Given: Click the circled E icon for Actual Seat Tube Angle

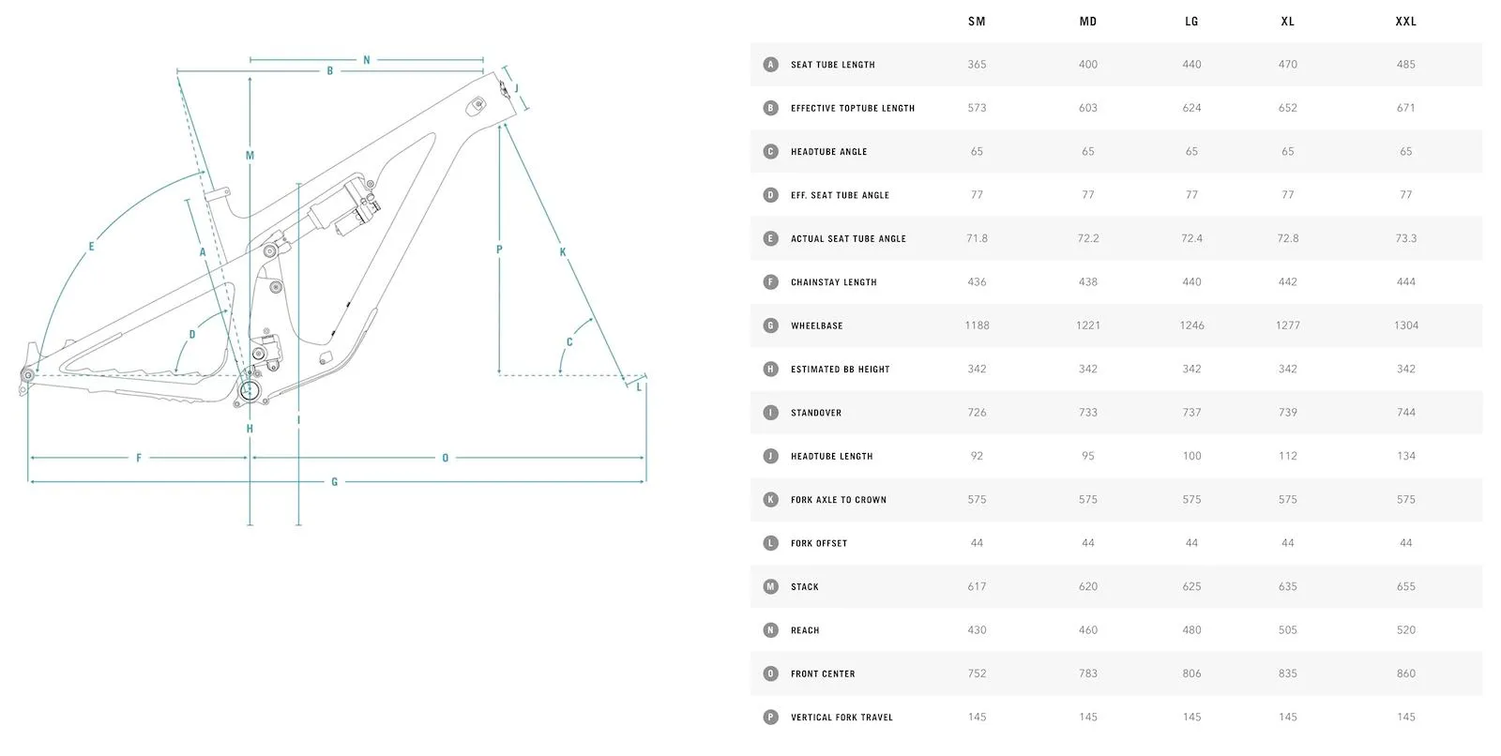Looking at the screenshot, I should pos(770,238).
